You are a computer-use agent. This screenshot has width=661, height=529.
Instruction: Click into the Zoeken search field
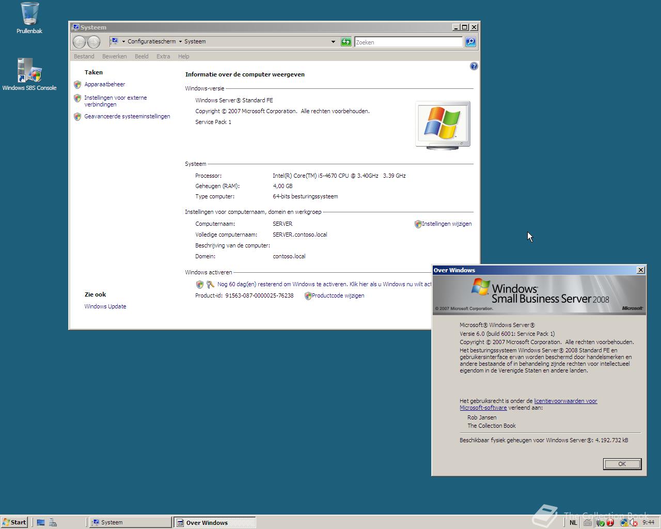408,42
